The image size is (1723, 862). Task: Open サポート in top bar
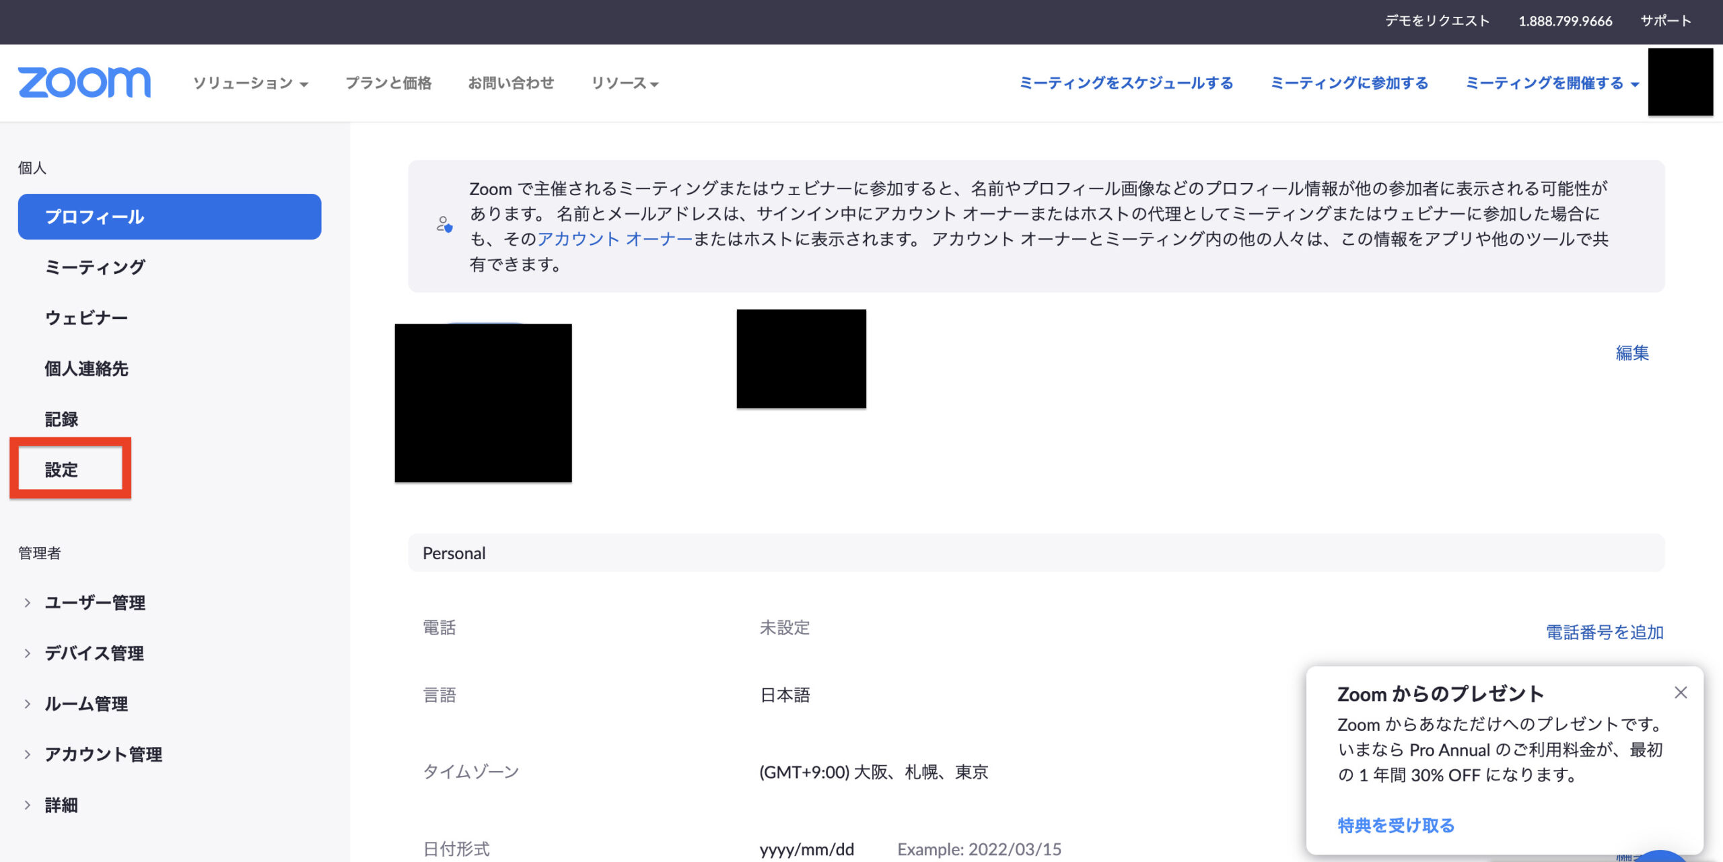pos(1665,21)
